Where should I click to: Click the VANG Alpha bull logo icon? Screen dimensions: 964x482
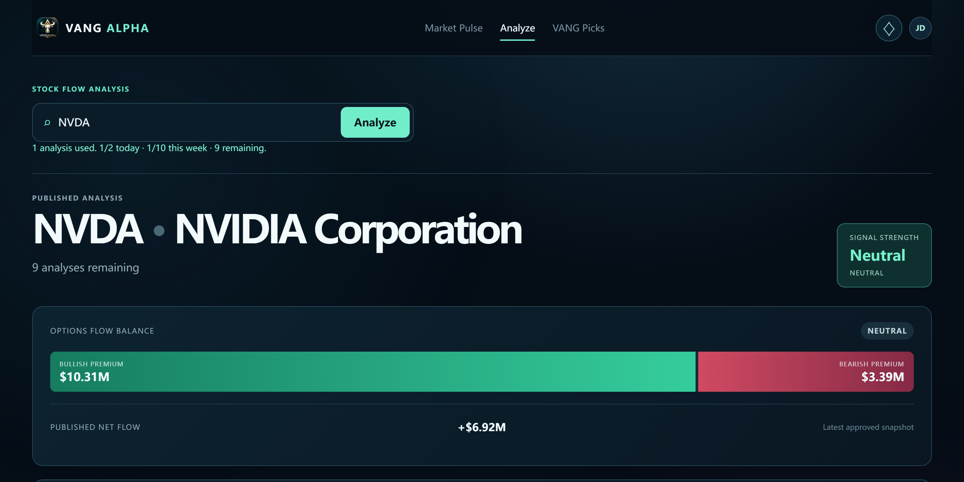[48, 28]
